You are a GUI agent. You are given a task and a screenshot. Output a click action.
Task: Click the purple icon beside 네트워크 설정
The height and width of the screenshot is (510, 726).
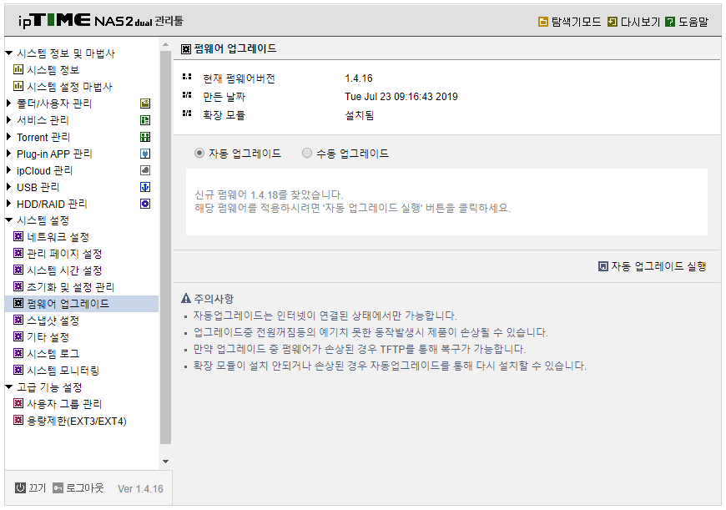18,237
